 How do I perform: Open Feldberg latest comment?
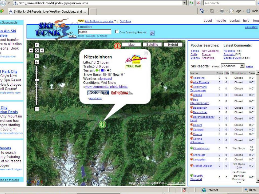(x=229, y=51)
